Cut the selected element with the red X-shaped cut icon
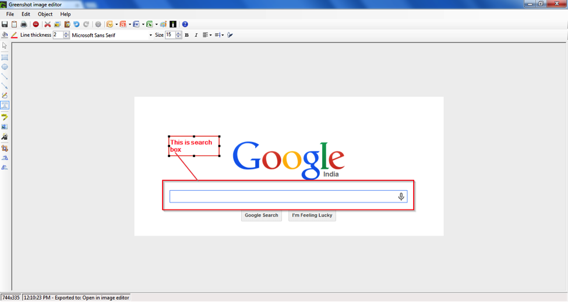 point(47,24)
